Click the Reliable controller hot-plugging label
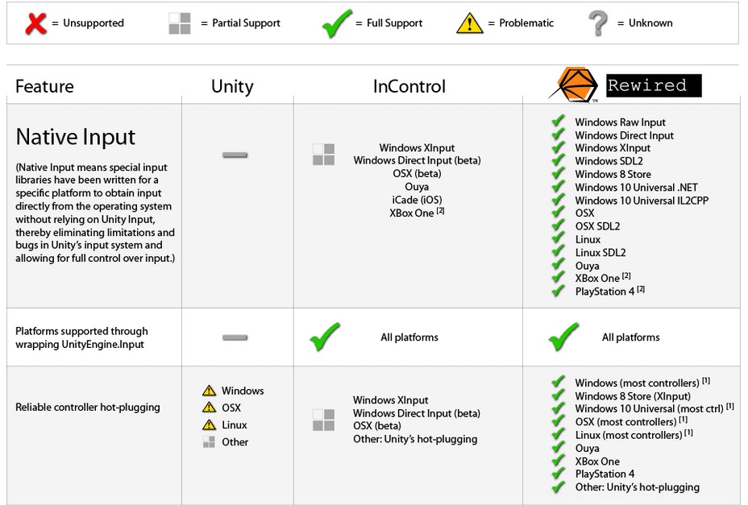 (87, 408)
